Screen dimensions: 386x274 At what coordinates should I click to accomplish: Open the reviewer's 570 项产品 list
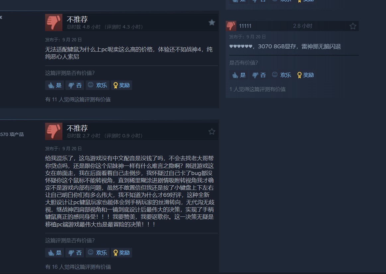tap(12, 134)
